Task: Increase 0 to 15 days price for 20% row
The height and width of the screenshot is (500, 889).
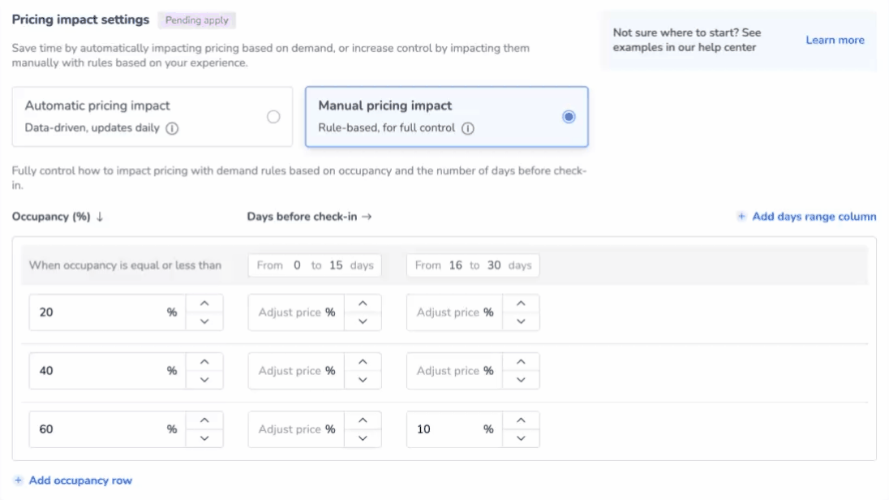Action: click(363, 304)
